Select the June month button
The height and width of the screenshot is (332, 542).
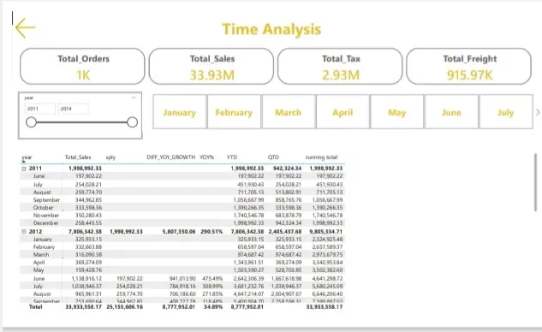[x=451, y=112]
